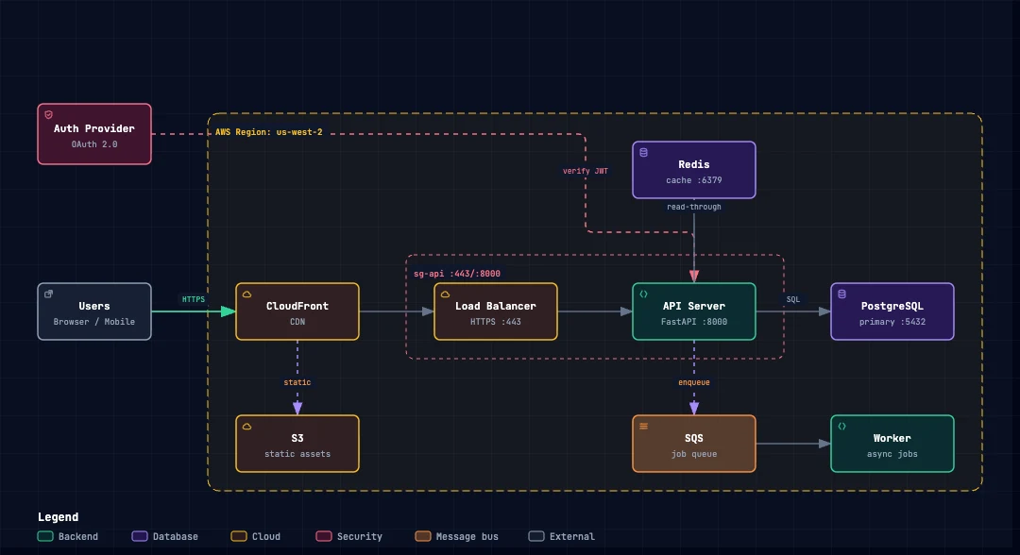Select the Redis title text
Viewport: 1020px width, 555px height.
pyautogui.click(x=694, y=164)
